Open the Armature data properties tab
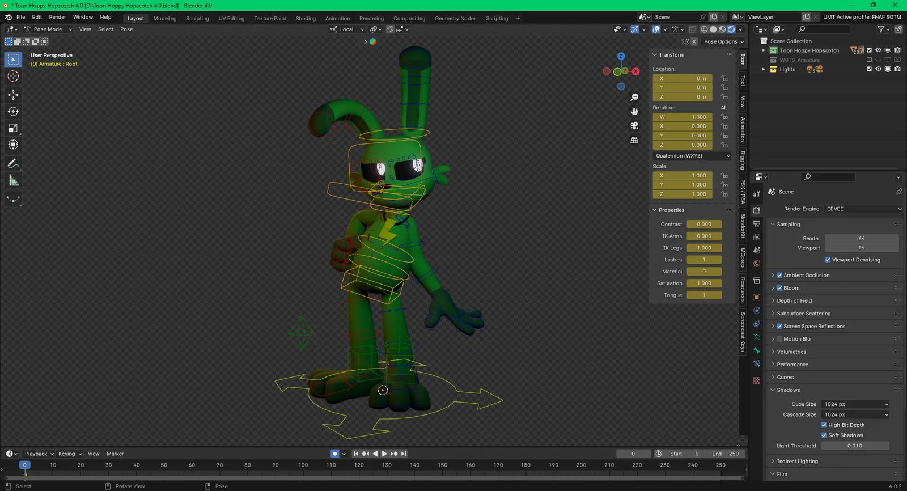907x491 pixels. click(757, 337)
